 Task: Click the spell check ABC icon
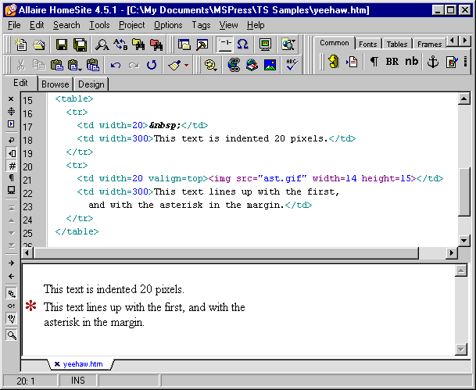point(292,65)
